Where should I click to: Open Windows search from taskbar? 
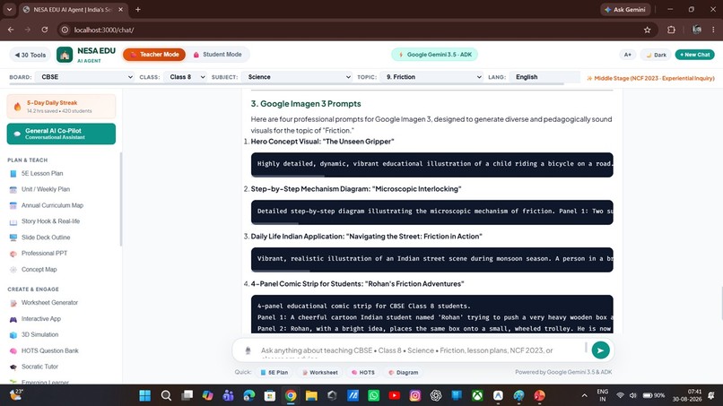(x=166, y=395)
